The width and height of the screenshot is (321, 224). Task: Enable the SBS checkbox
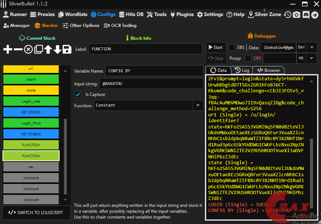coord(232,47)
